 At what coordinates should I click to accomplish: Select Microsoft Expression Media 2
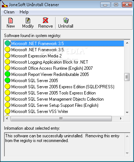point(36,56)
